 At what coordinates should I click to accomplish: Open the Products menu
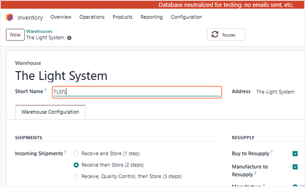click(123, 17)
